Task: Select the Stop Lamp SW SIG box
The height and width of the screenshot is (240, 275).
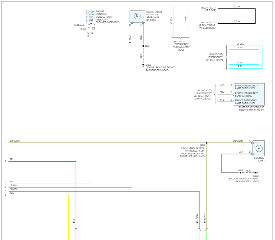Action: point(91,16)
